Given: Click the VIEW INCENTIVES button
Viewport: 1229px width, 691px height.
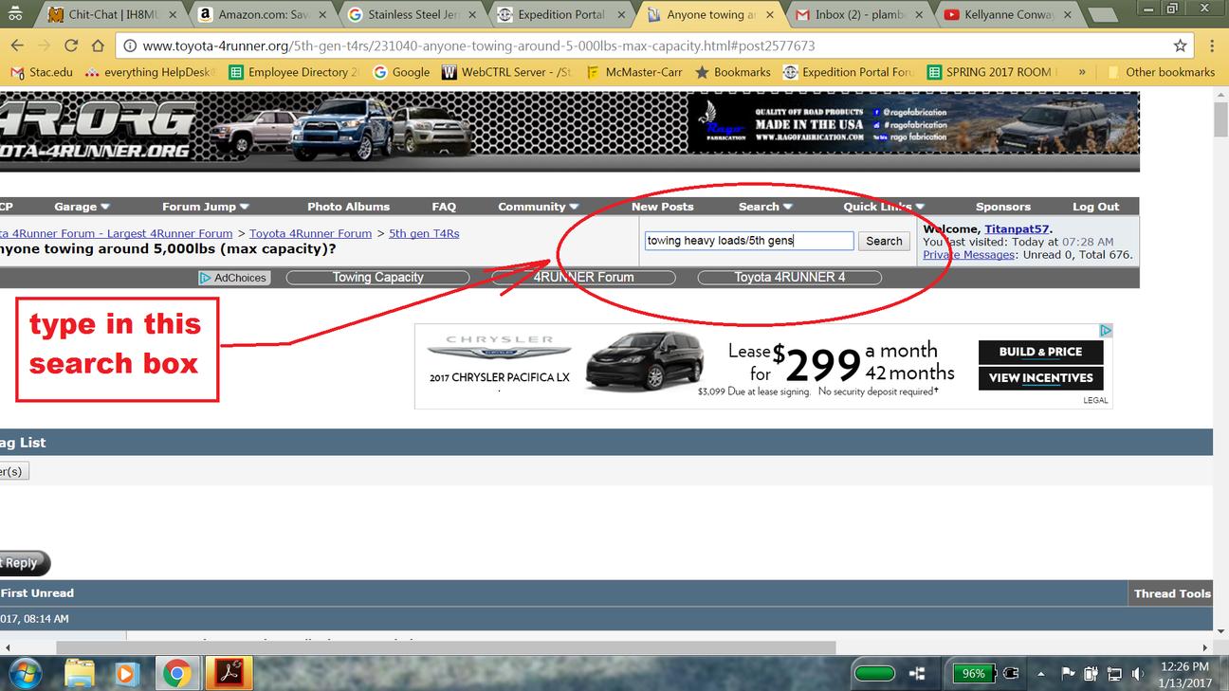Looking at the screenshot, I should (x=1040, y=377).
